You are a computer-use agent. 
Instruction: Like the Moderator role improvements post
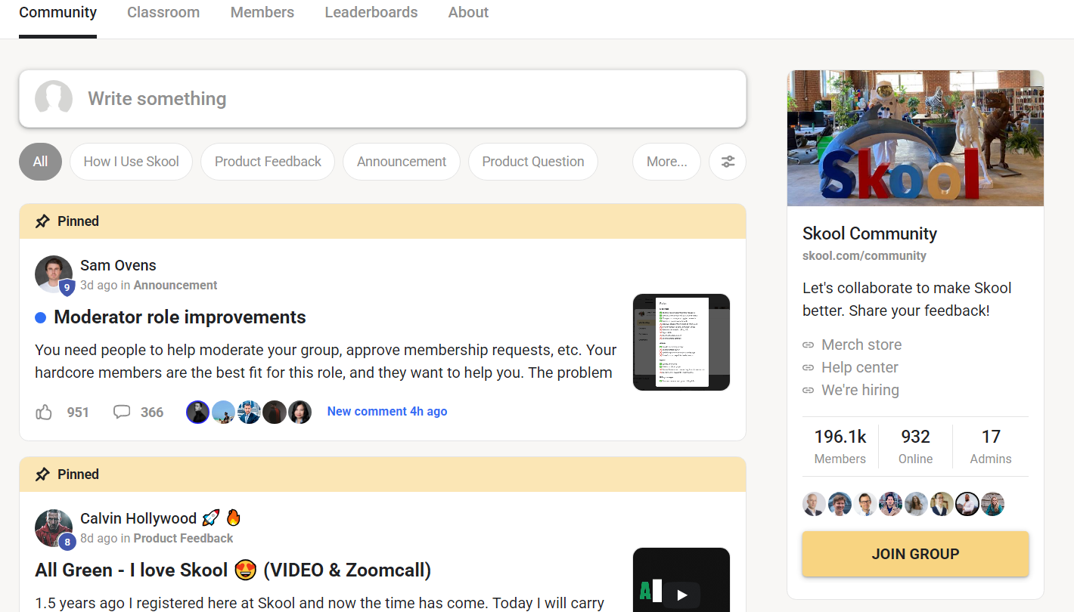click(44, 412)
